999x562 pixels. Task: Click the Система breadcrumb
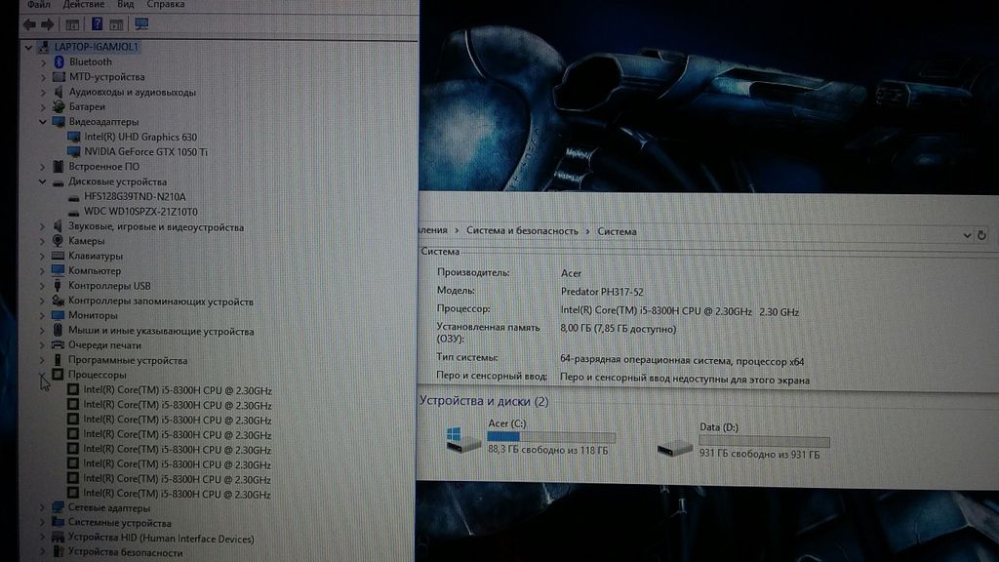(617, 231)
